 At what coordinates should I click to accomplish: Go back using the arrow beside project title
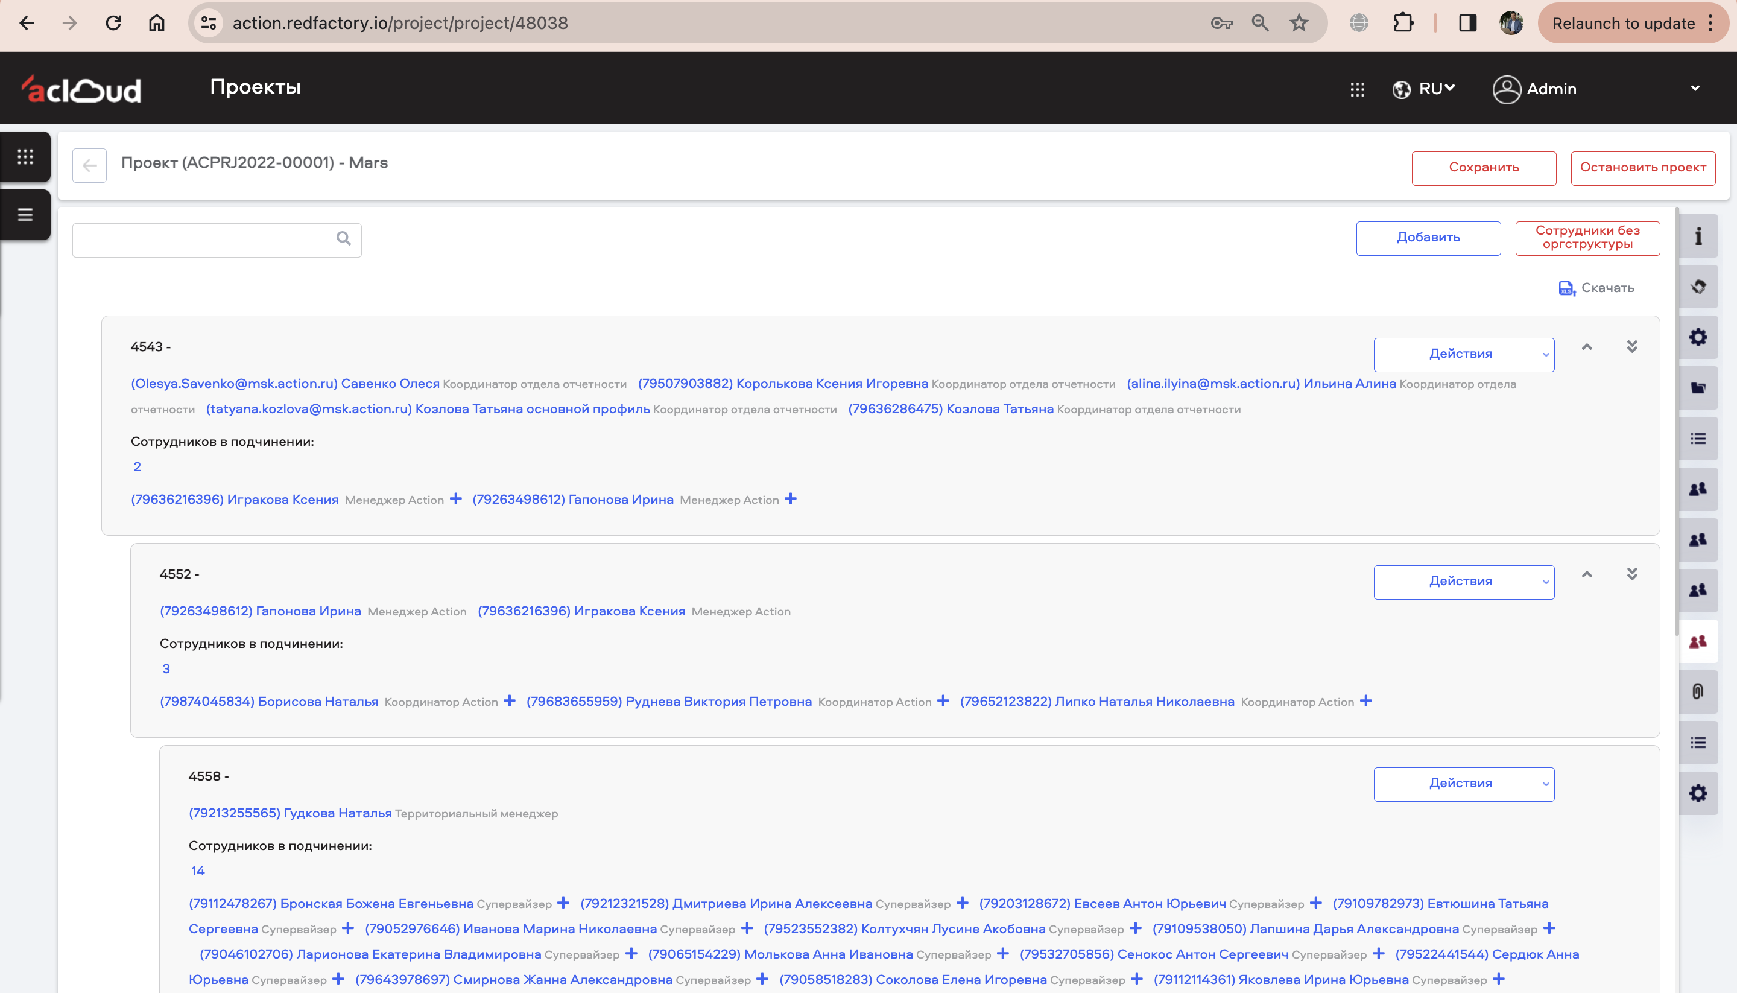tap(89, 165)
